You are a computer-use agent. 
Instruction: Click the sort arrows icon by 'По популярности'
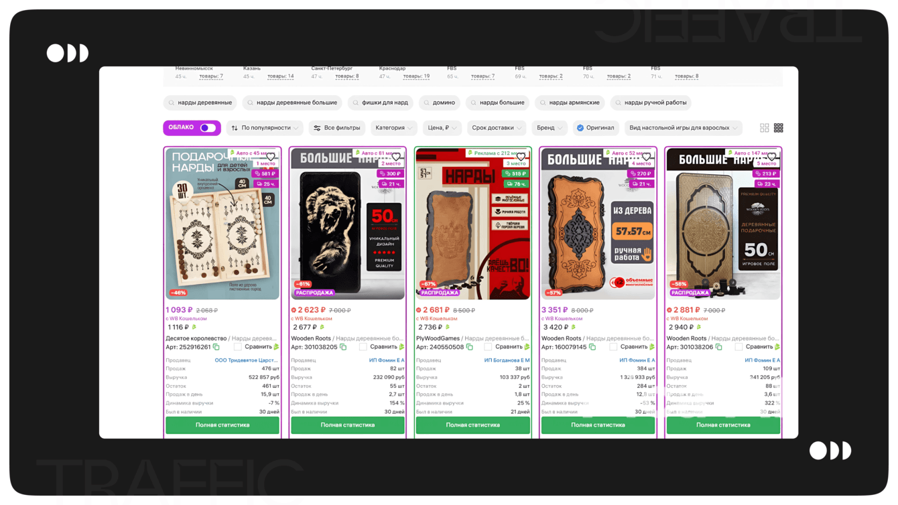(x=235, y=128)
